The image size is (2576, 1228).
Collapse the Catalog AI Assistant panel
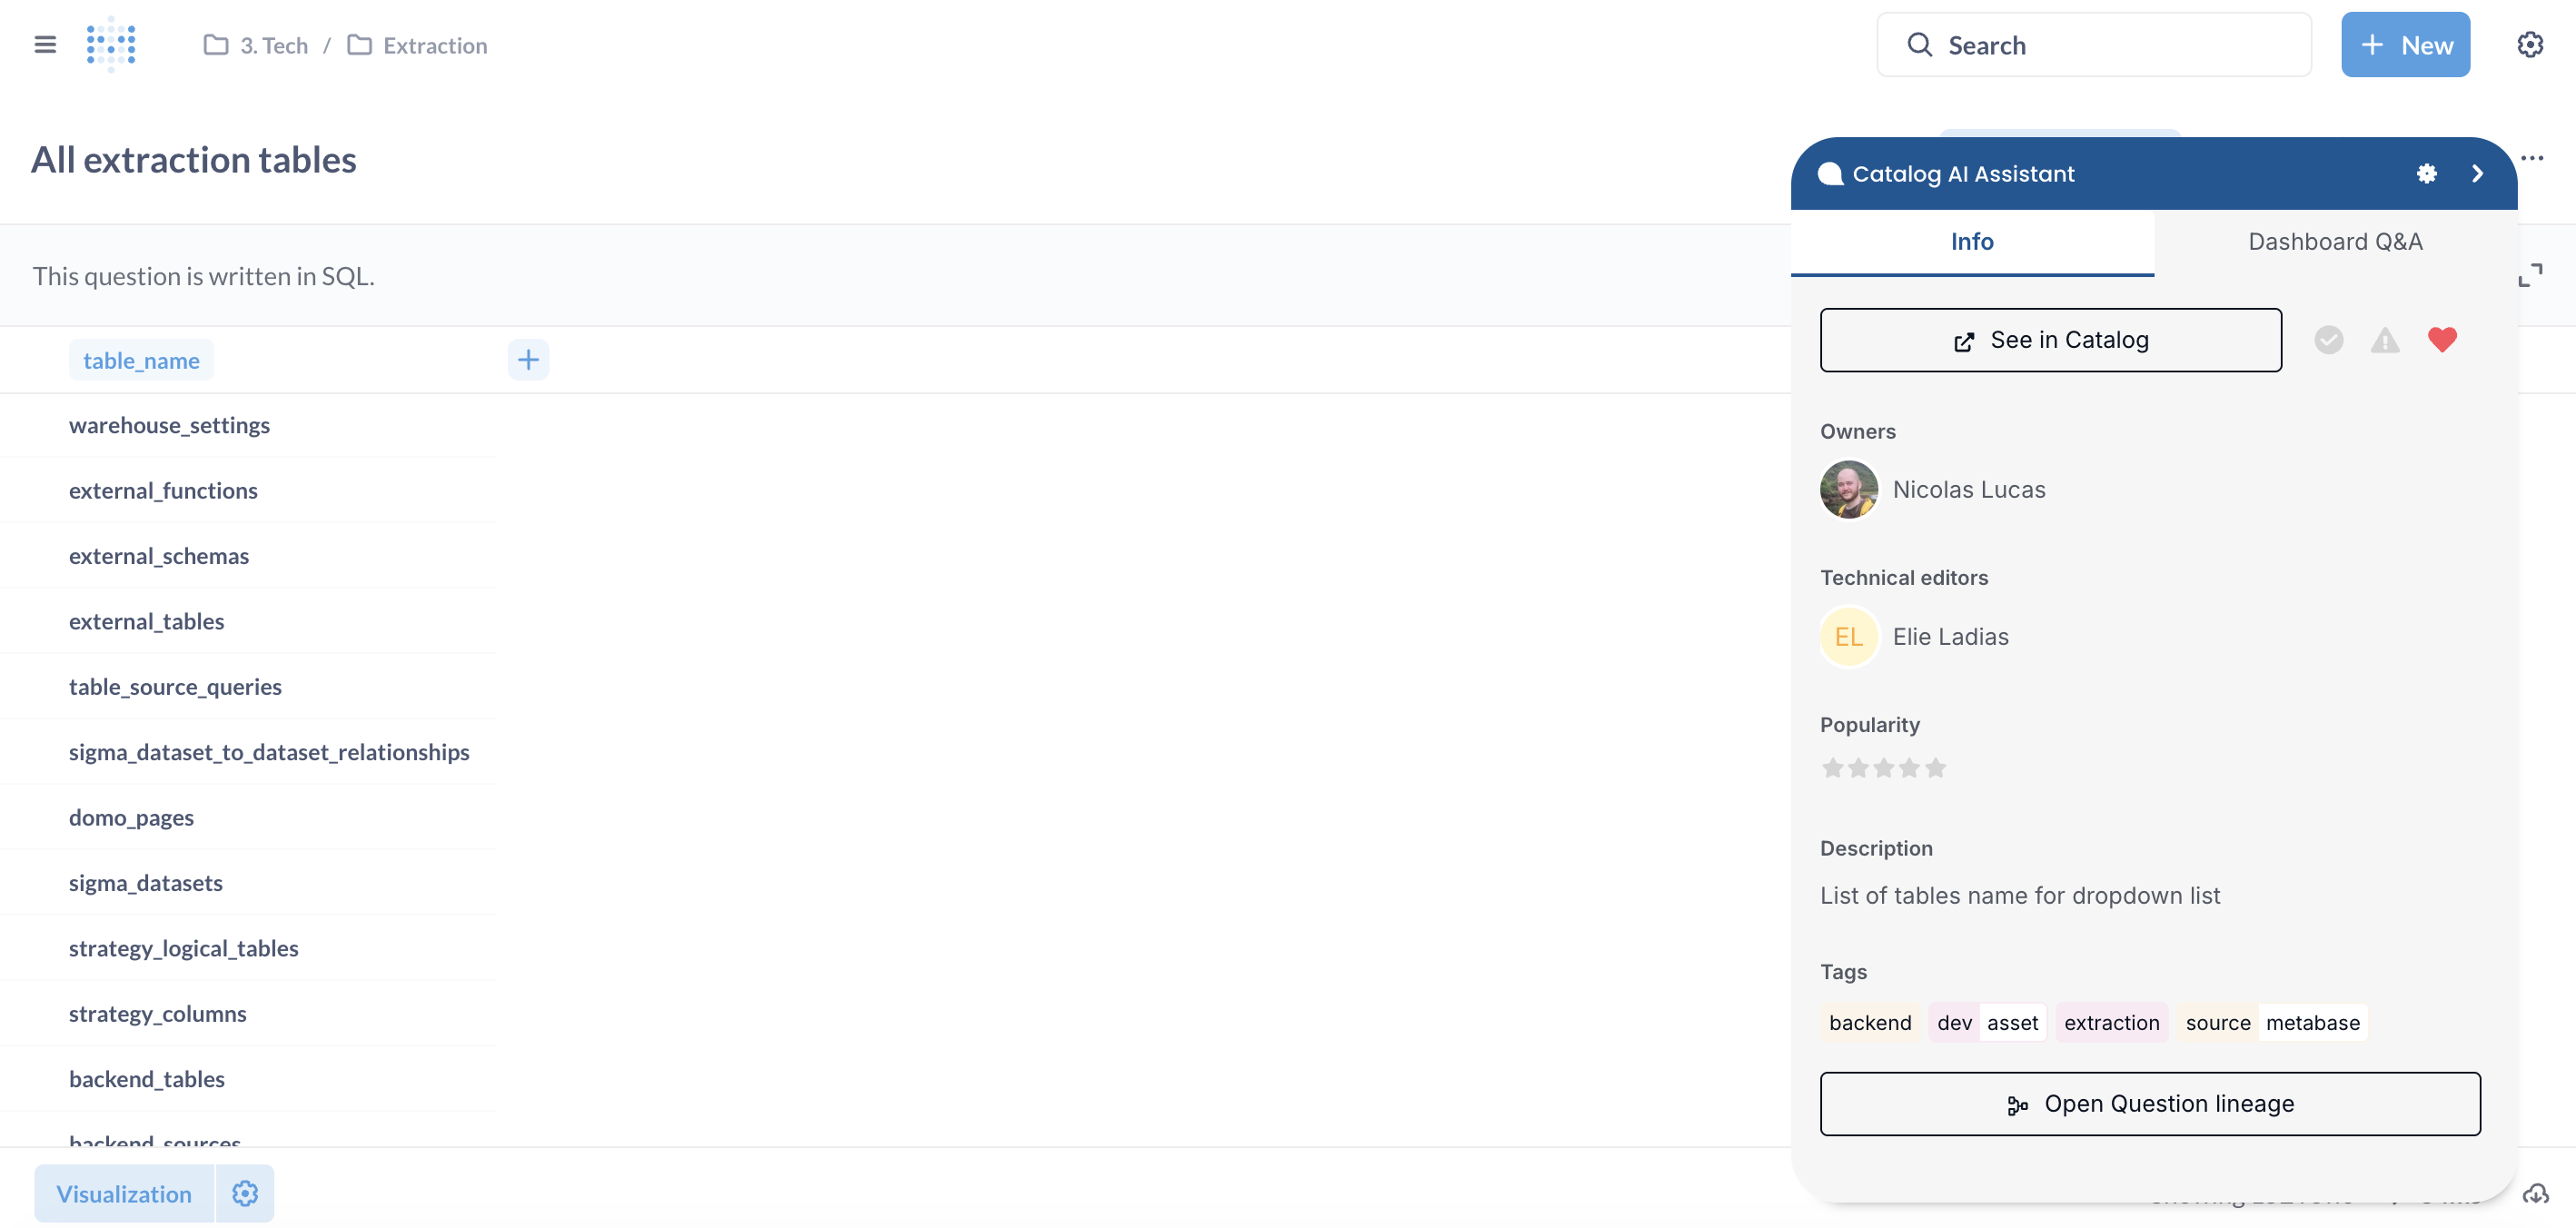click(2477, 173)
